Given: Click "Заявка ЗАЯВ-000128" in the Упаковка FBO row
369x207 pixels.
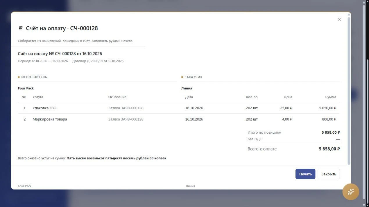Looking at the screenshot, I should [x=126, y=108].
